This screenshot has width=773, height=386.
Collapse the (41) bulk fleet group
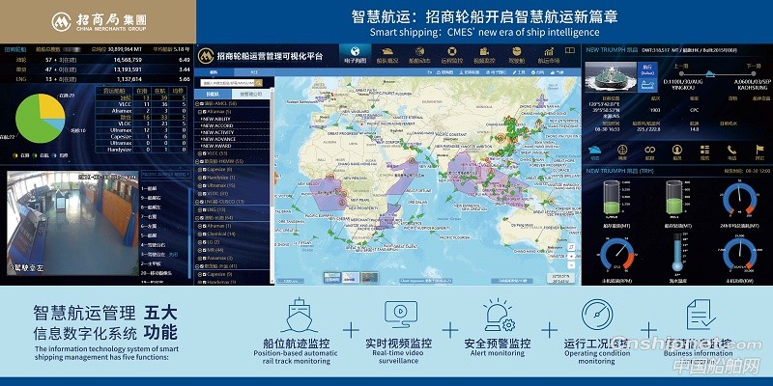197,266
